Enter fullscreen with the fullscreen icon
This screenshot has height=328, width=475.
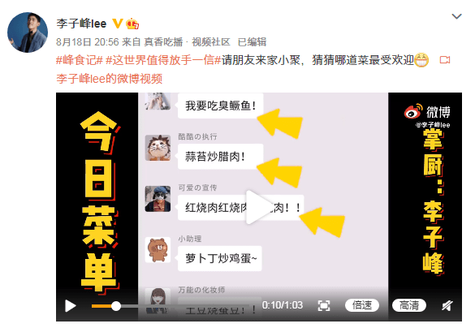coord(324,305)
